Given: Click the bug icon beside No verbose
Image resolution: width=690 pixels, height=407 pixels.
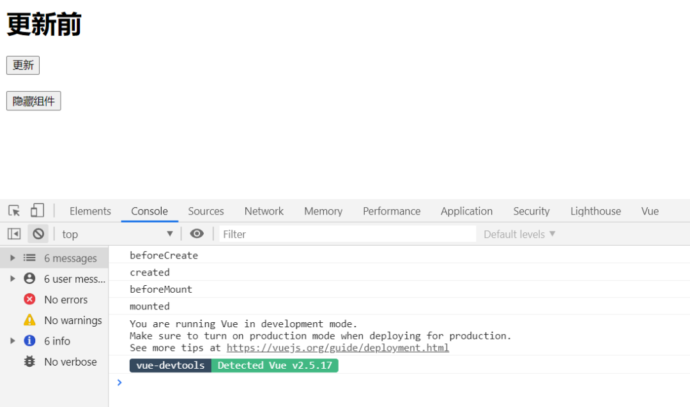Looking at the screenshot, I should (x=29, y=361).
